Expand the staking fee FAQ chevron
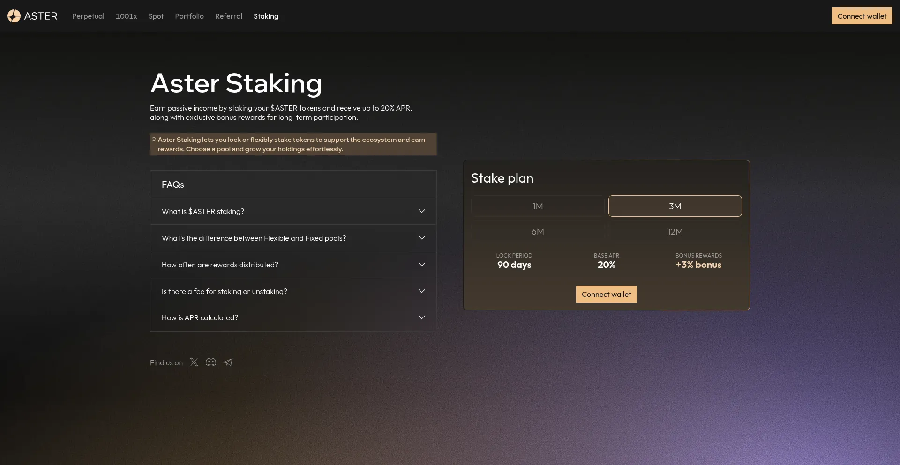The height and width of the screenshot is (465, 900). [422, 291]
